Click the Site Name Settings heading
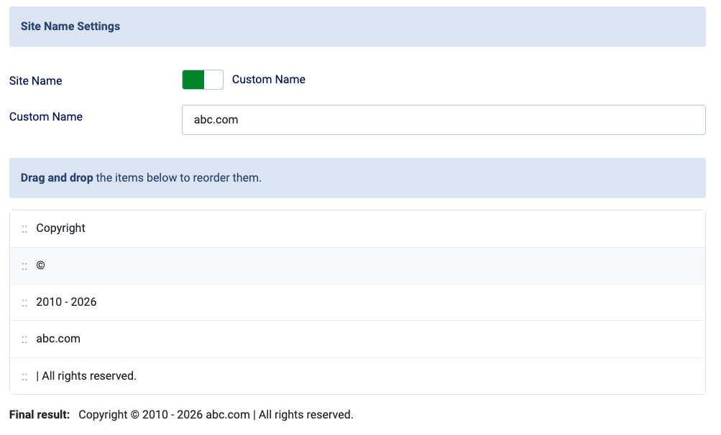Image resolution: width=721 pixels, height=435 pixels. [70, 27]
